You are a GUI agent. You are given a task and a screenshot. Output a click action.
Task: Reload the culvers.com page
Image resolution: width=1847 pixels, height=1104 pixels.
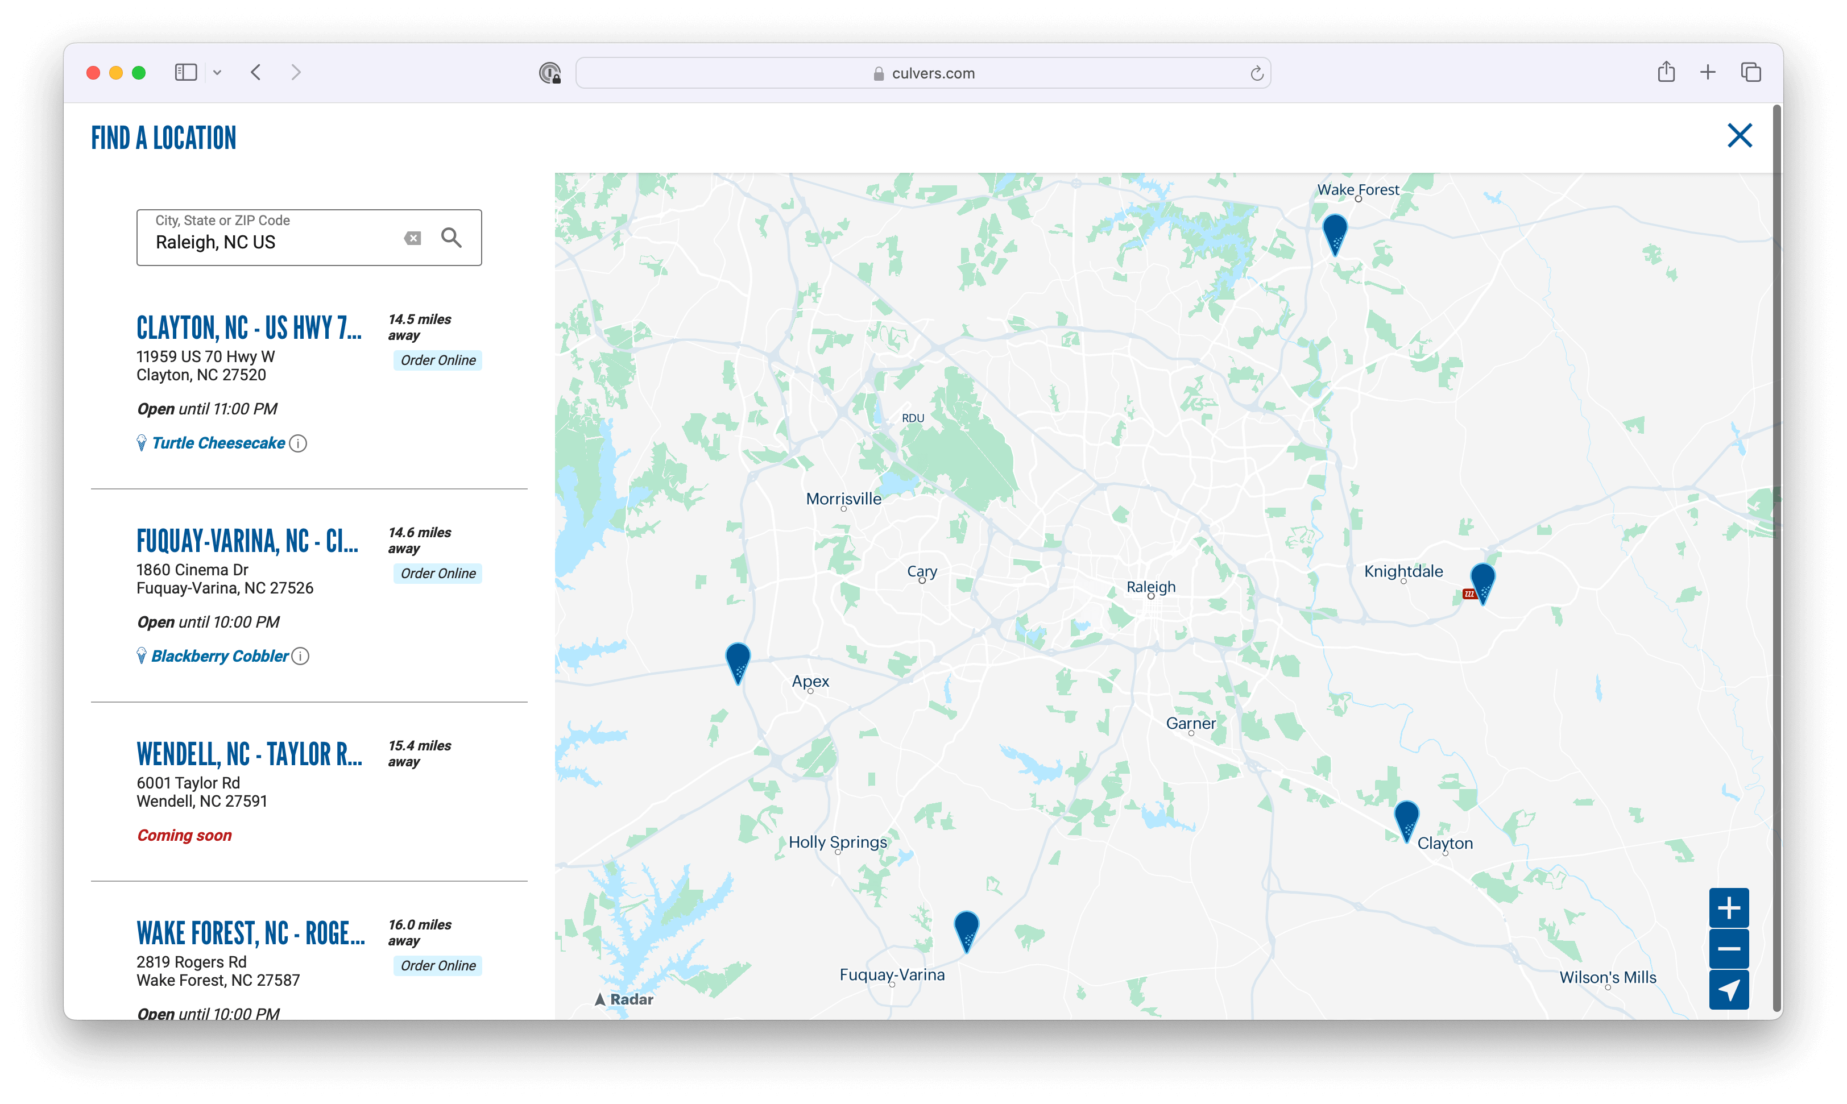(x=1256, y=73)
